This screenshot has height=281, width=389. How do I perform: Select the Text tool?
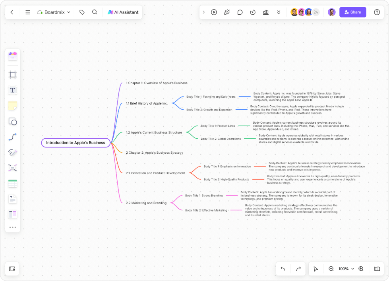(x=13, y=90)
